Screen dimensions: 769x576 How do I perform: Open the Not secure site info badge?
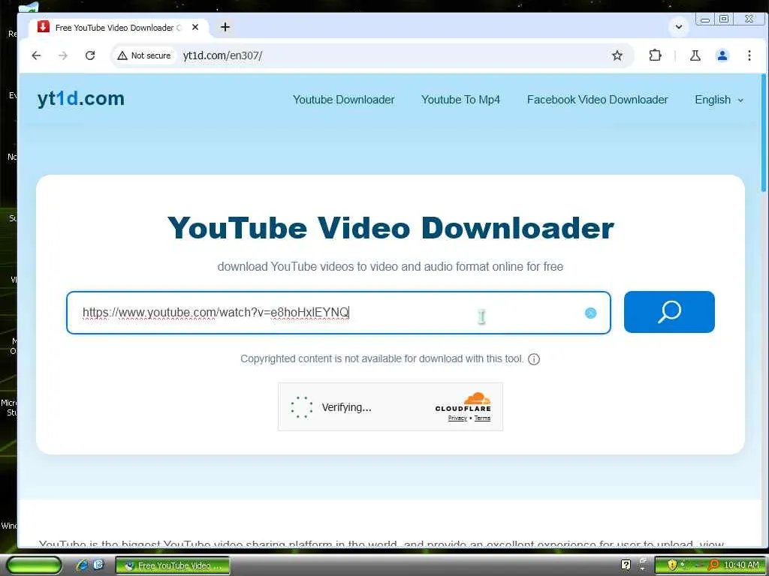(144, 55)
